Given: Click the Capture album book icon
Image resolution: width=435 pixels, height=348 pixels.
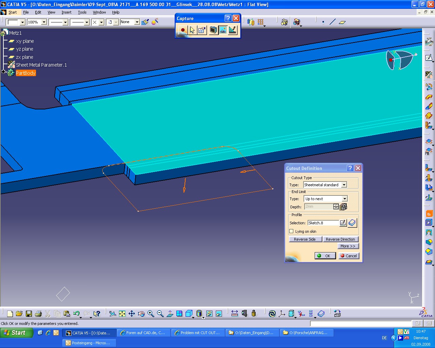Looking at the screenshot, I should 213,30.
